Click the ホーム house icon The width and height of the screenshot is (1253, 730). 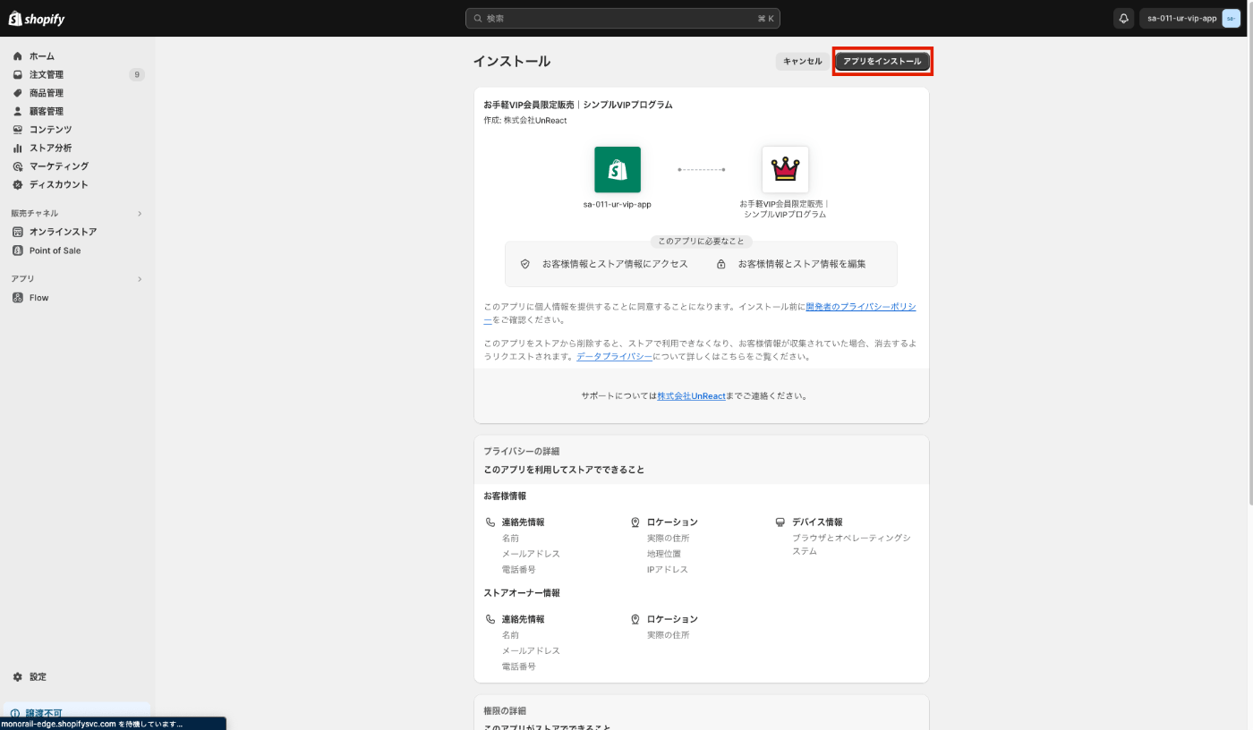pos(18,56)
